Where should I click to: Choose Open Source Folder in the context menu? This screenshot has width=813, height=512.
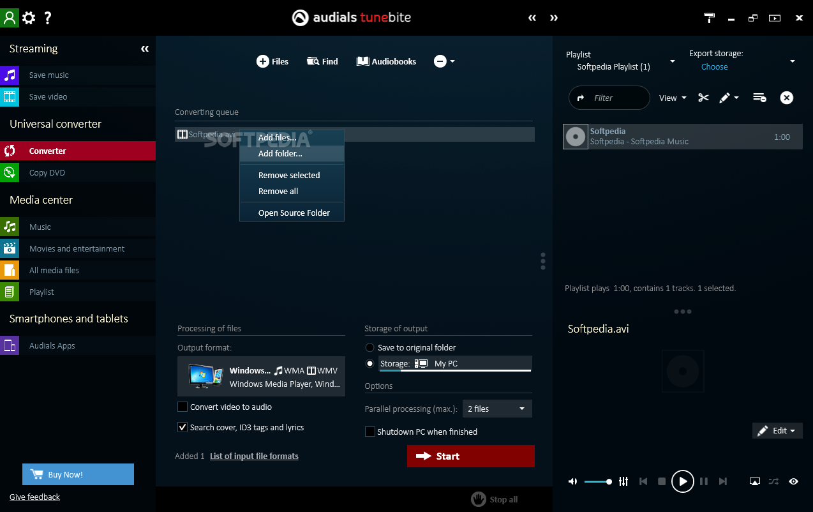coord(292,213)
